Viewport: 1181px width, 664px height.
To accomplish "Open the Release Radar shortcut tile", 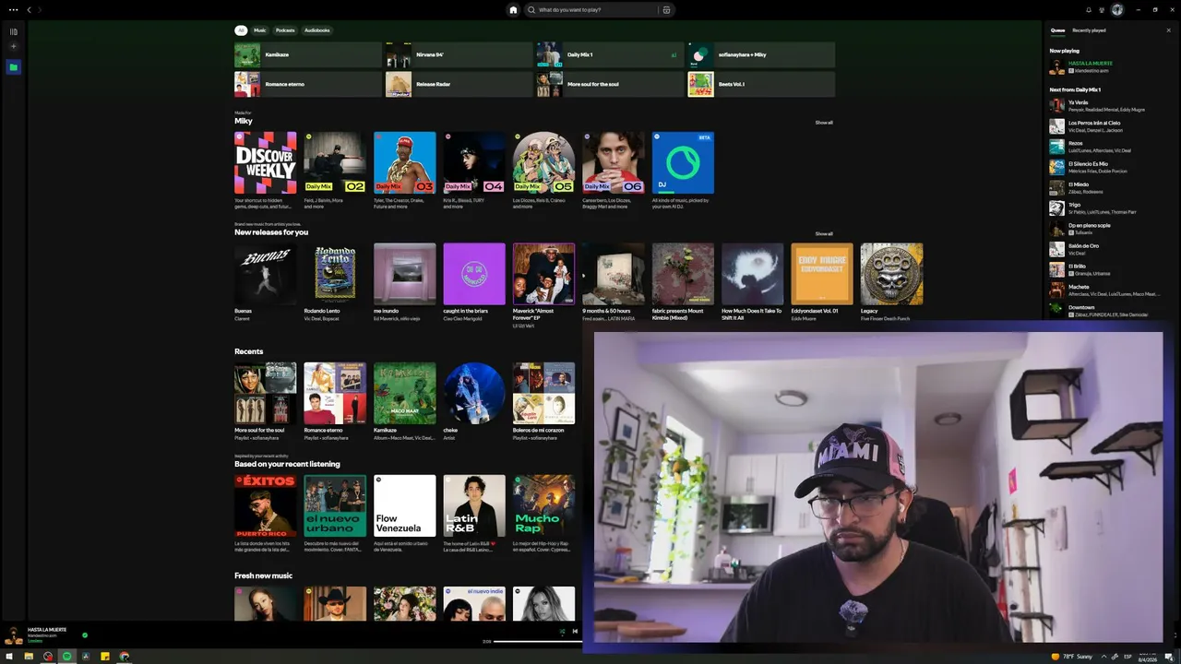I will [x=459, y=84].
